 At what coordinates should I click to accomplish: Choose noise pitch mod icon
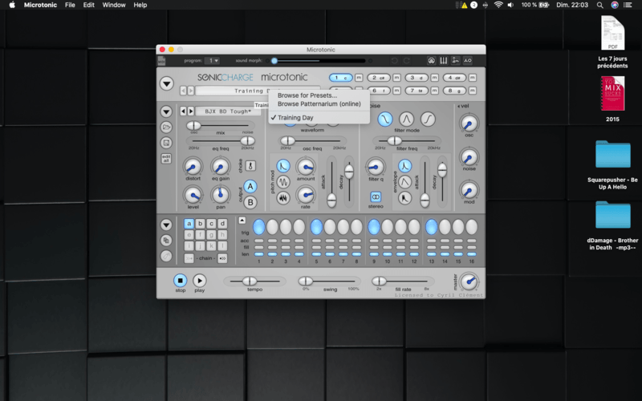click(x=283, y=198)
